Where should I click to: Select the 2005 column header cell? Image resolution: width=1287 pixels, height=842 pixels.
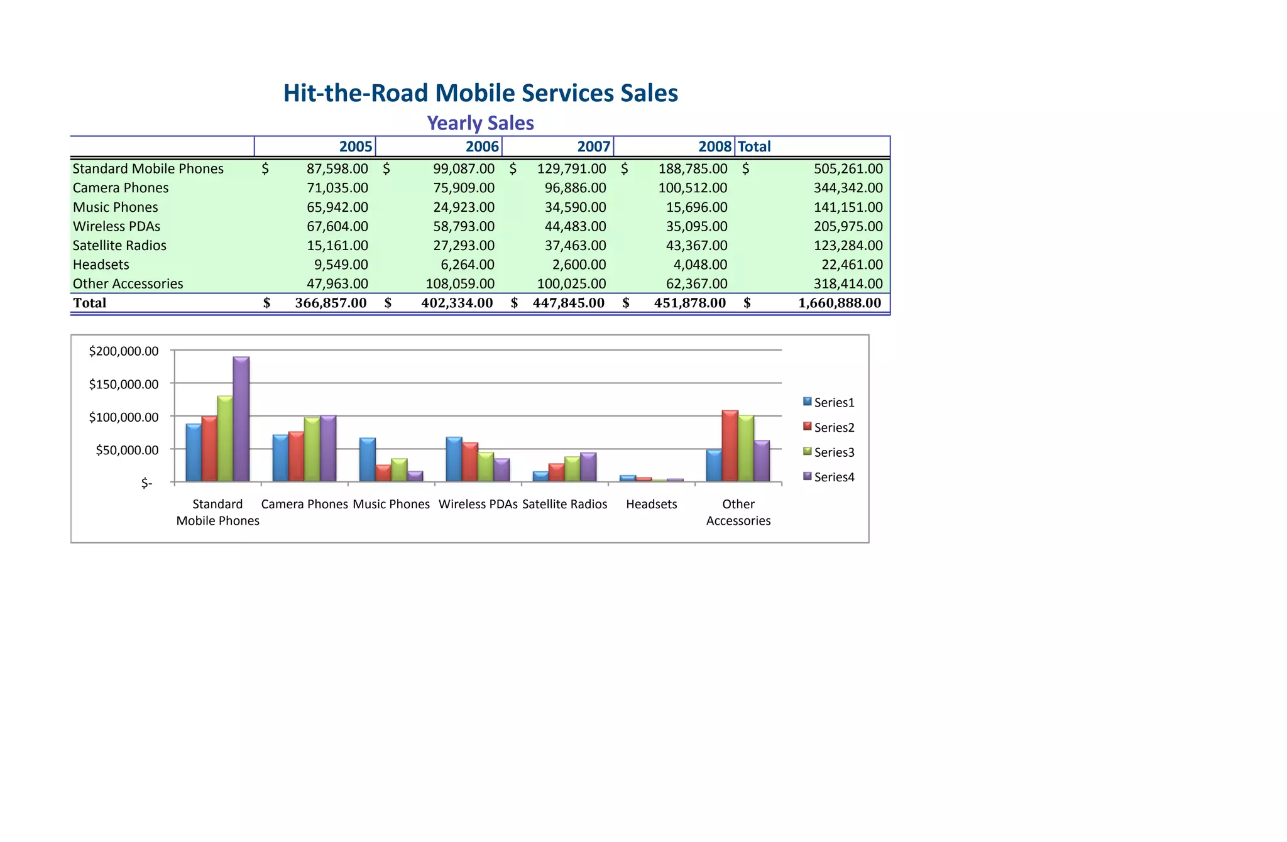pos(355,146)
